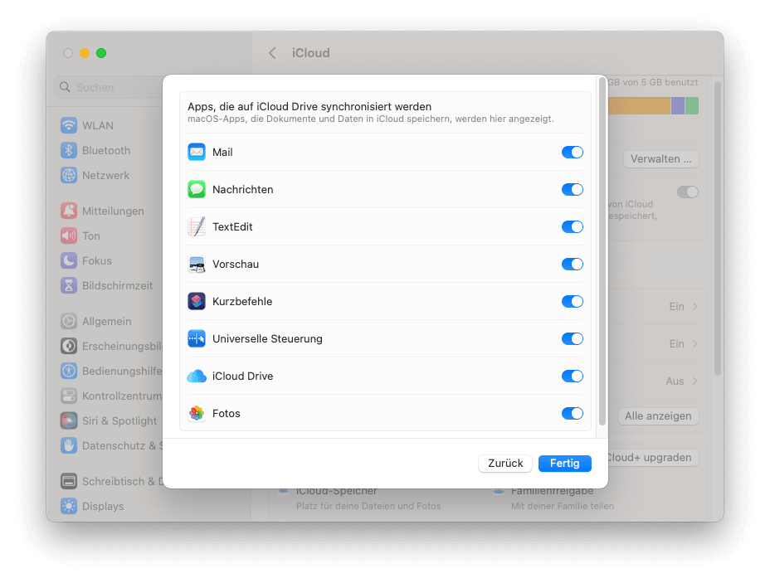Click the Kurzbefehle app icon

tap(197, 301)
